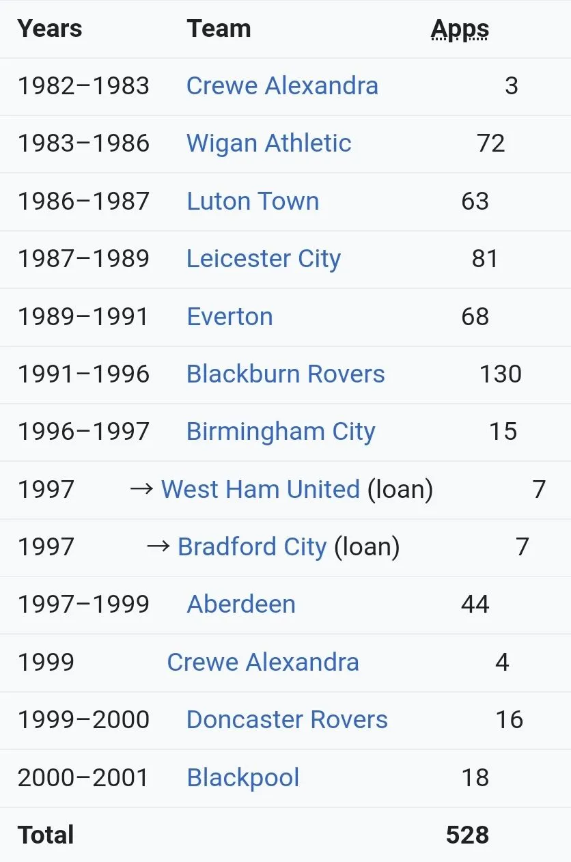Image resolution: width=571 pixels, height=862 pixels.
Task: Open Crewe Alexandra link in 1982–1983 row
Action: 282,86
